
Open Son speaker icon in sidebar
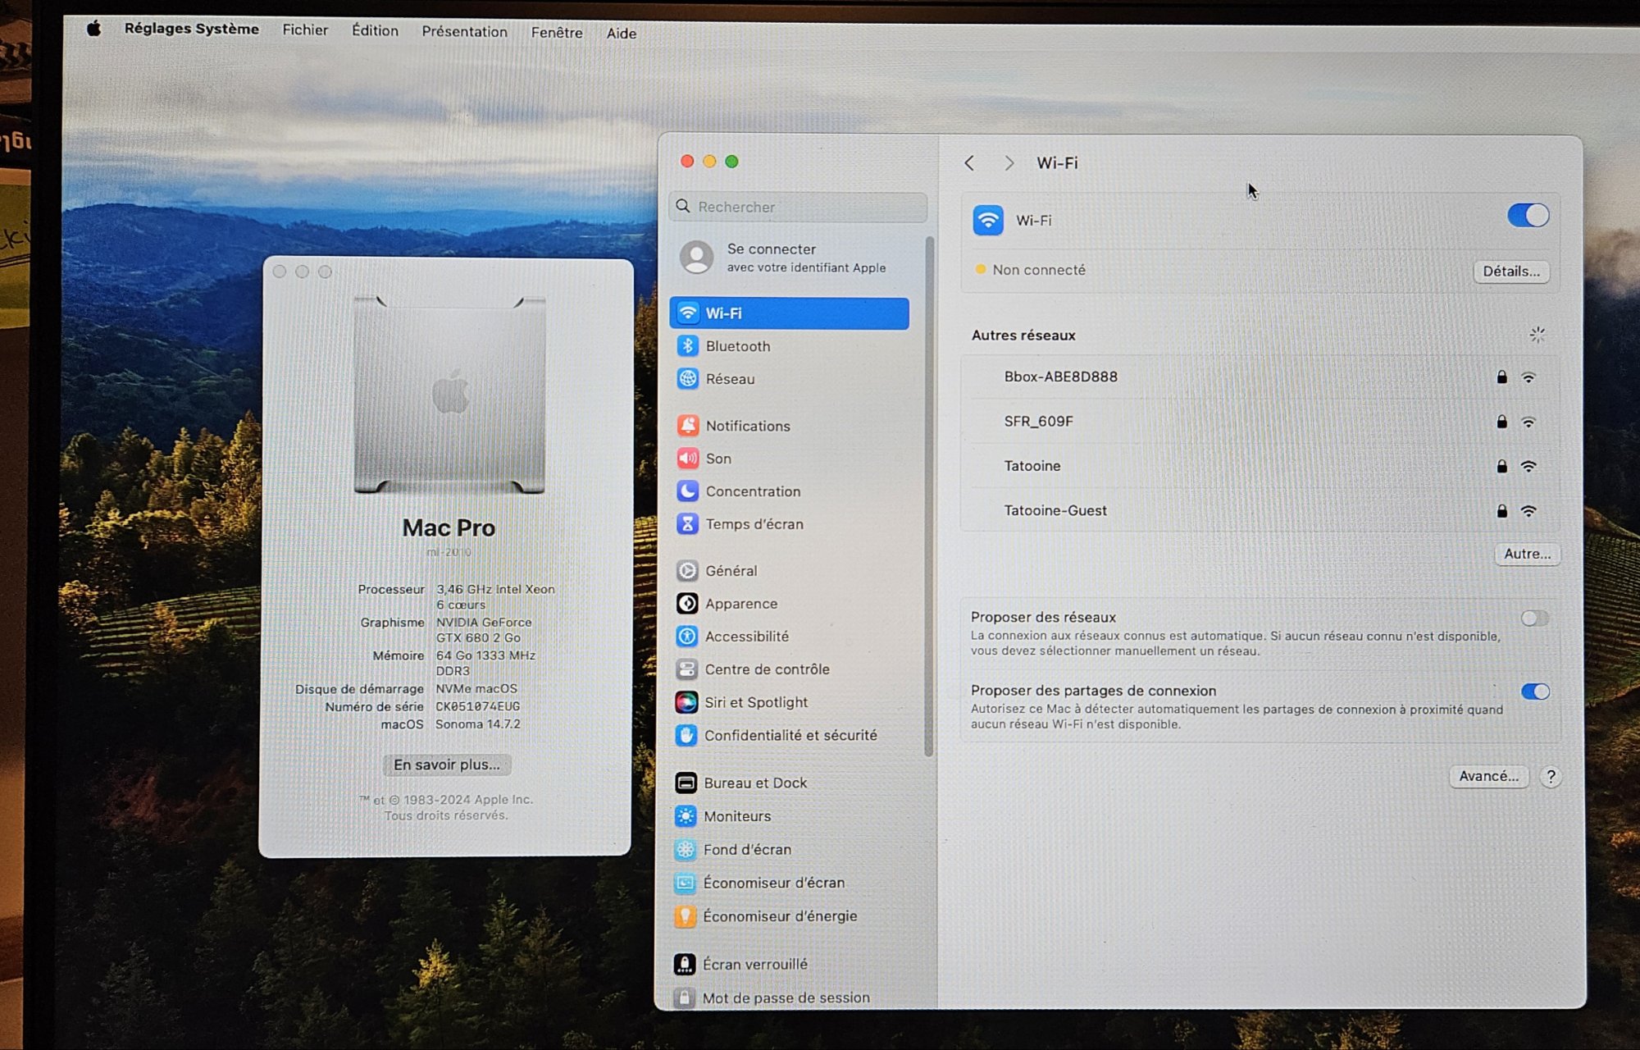687,459
